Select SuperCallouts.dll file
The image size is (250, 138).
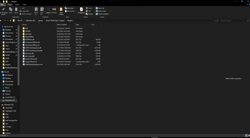[x=31, y=59]
